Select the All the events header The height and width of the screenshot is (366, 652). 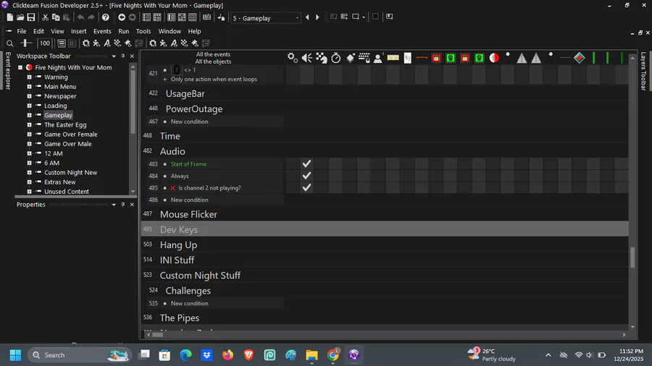pyautogui.click(x=213, y=54)
